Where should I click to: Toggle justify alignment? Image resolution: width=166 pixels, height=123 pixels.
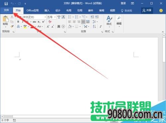click(83, 22)
